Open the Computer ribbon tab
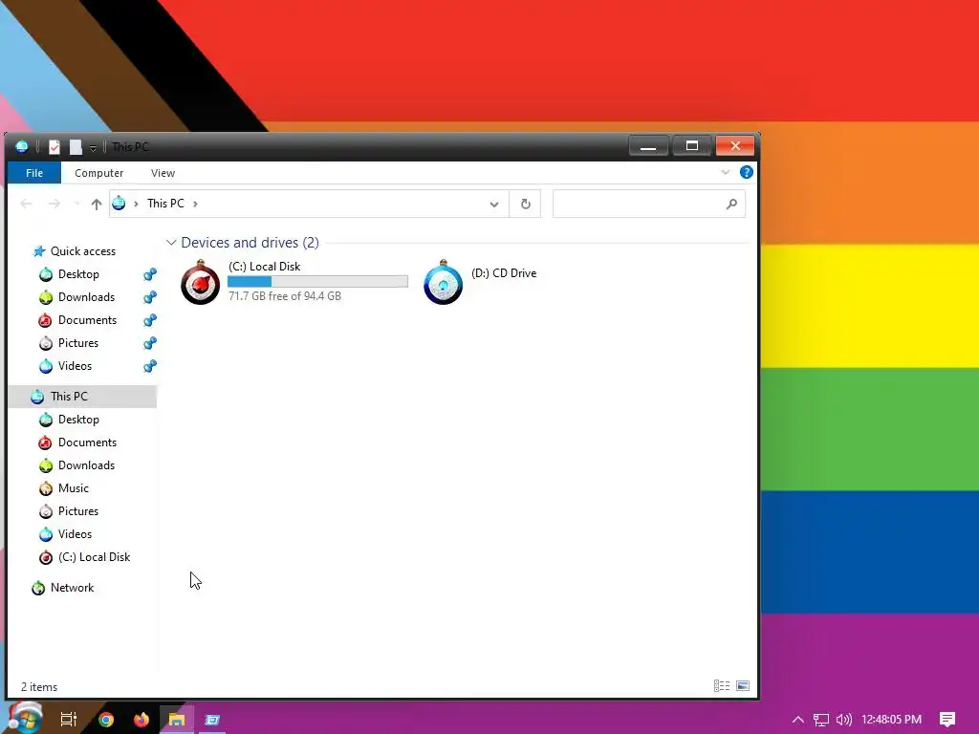 coord(98,173)
